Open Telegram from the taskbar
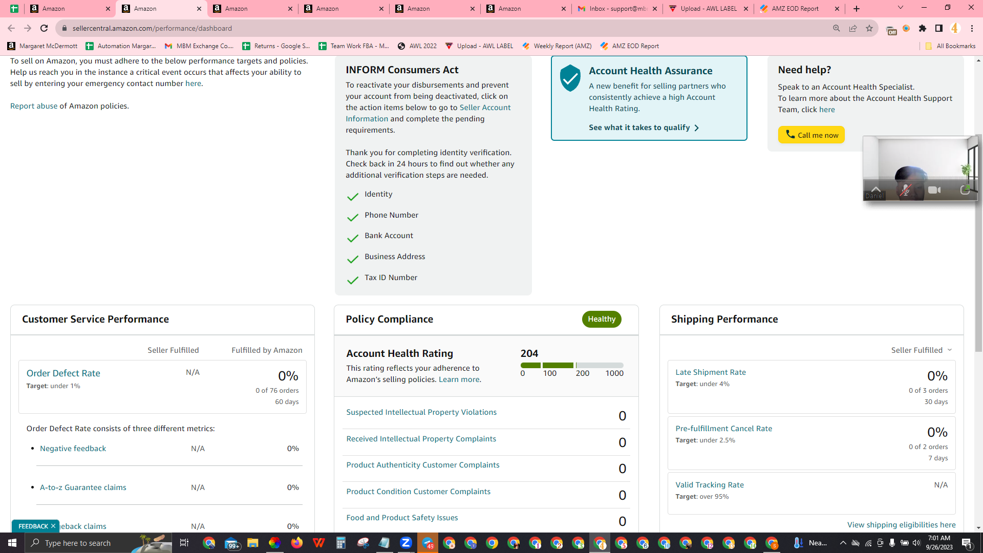Image resolution: width=983 pixels, height=553 pixels. click(428, 543)
